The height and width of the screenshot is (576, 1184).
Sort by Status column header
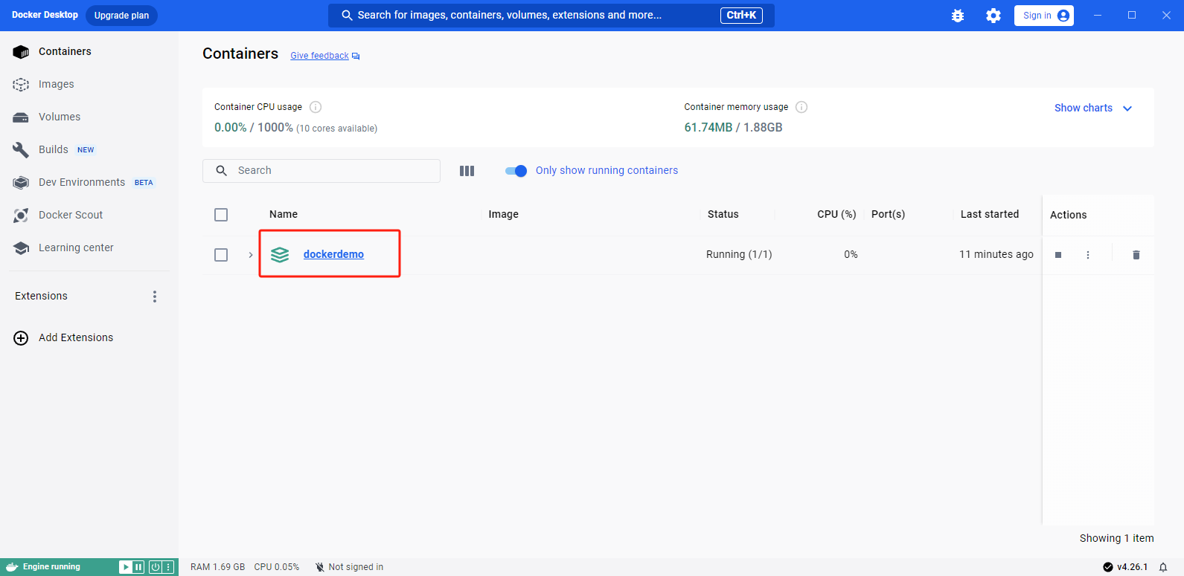723,214
